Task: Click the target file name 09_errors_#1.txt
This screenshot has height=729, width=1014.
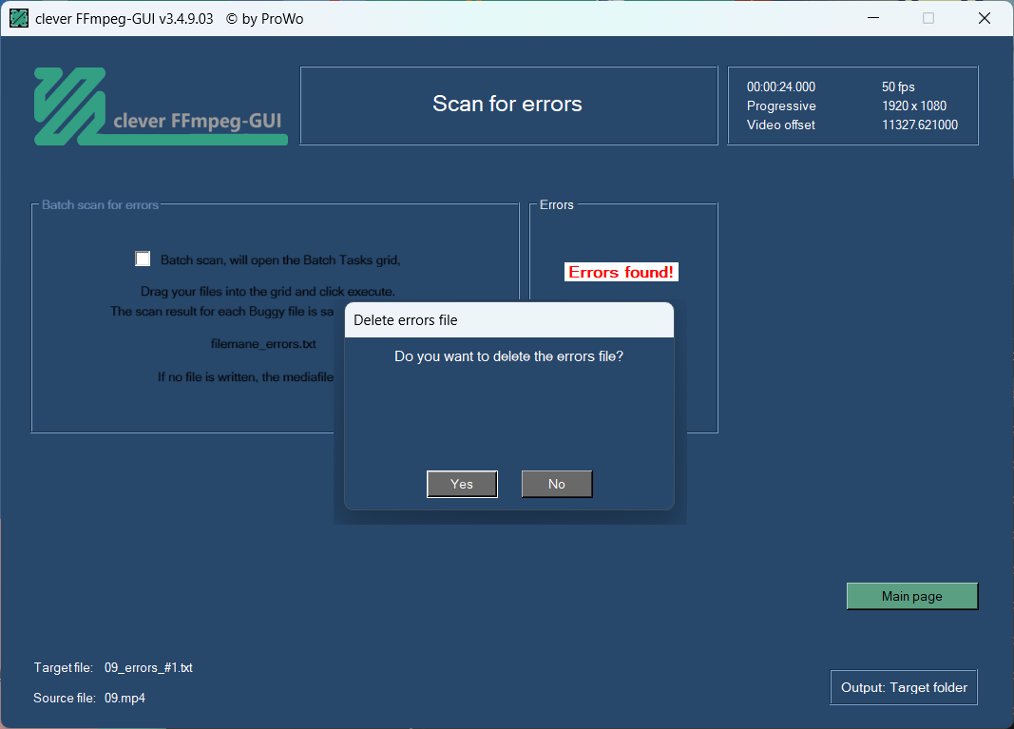Action: coord(148,667)
